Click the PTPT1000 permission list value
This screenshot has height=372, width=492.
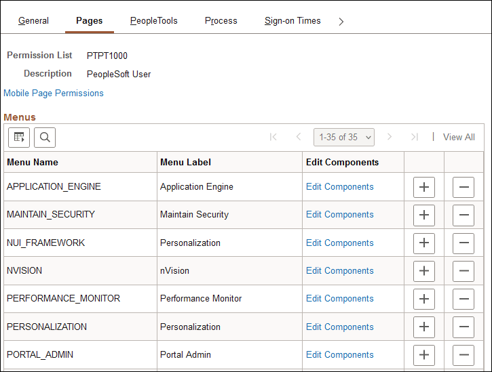click(x=107, y=56)
